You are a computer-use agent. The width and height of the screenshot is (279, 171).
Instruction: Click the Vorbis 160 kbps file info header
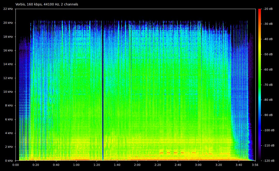[x=47, y=4]
